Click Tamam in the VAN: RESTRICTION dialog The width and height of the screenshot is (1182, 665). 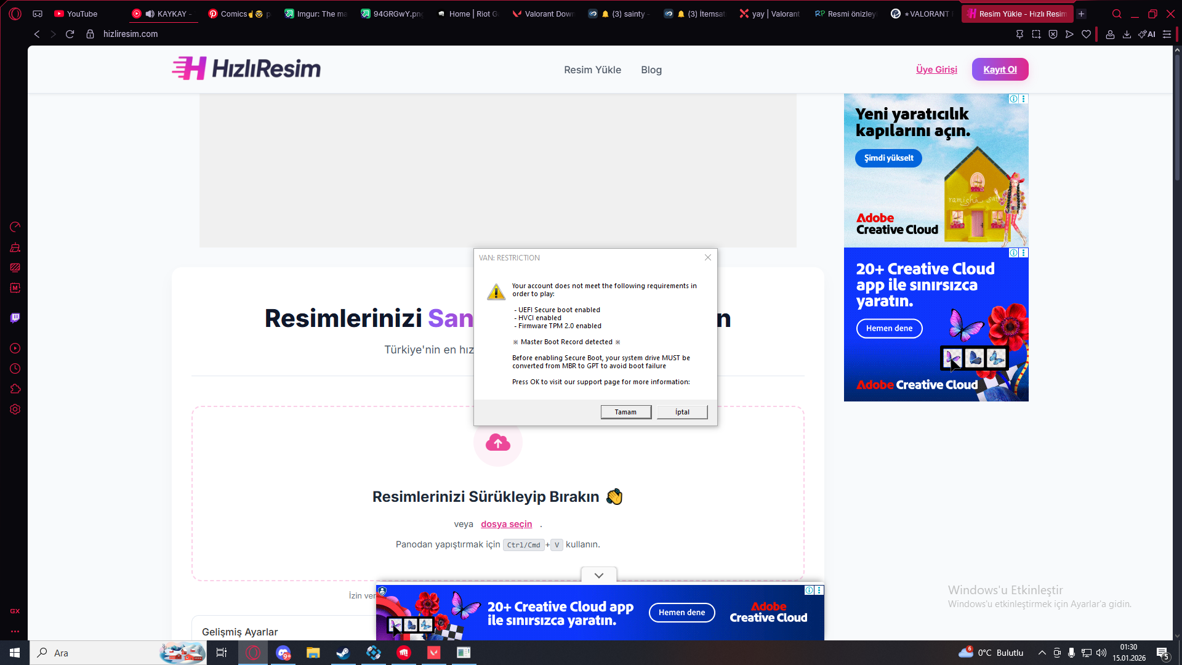625,412
